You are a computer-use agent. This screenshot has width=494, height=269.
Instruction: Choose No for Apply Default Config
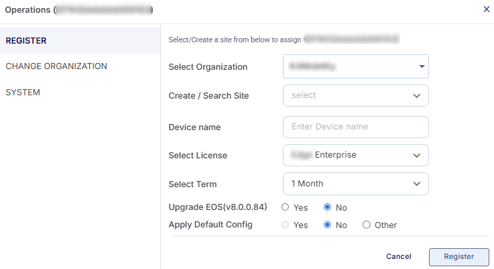click(x=327, y=225)
